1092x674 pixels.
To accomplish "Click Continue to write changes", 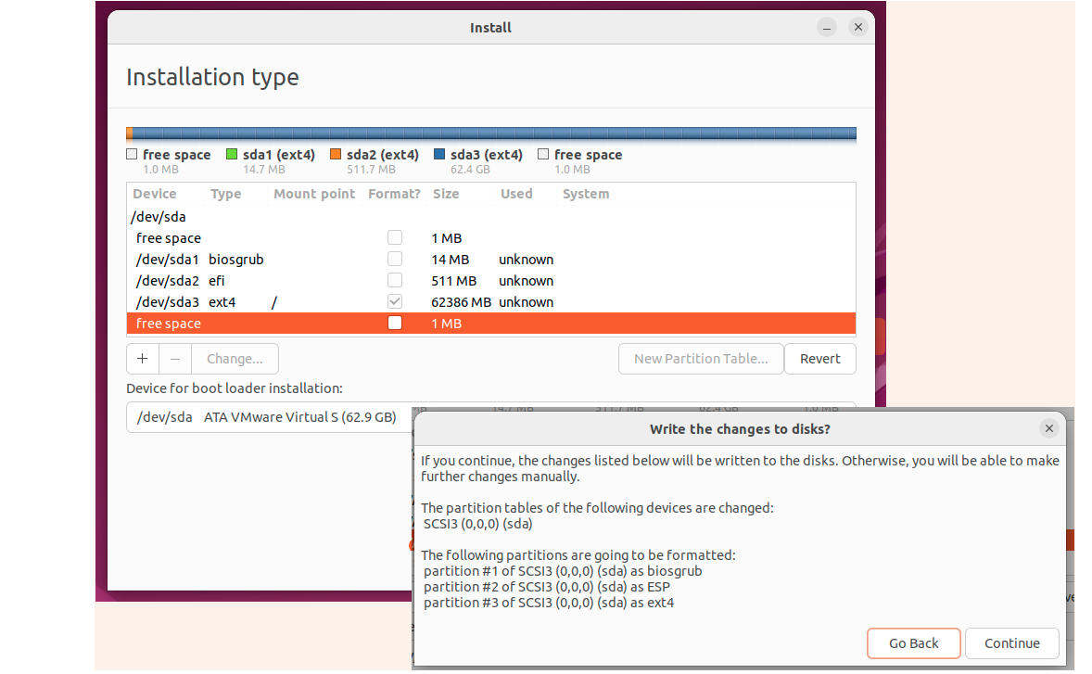I will coord(1012,643).
